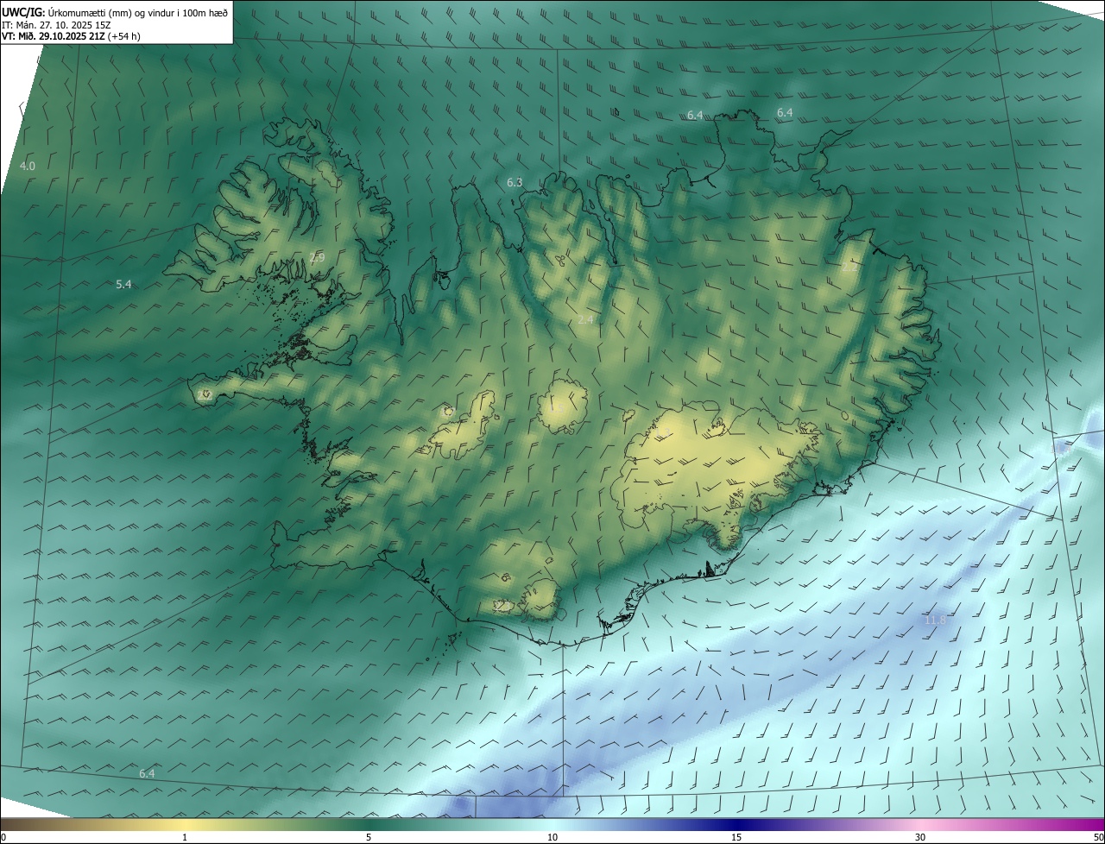Click the 2.9 value over the Westfjords
Screen dimensions: 1105x844
click(317, 257)
